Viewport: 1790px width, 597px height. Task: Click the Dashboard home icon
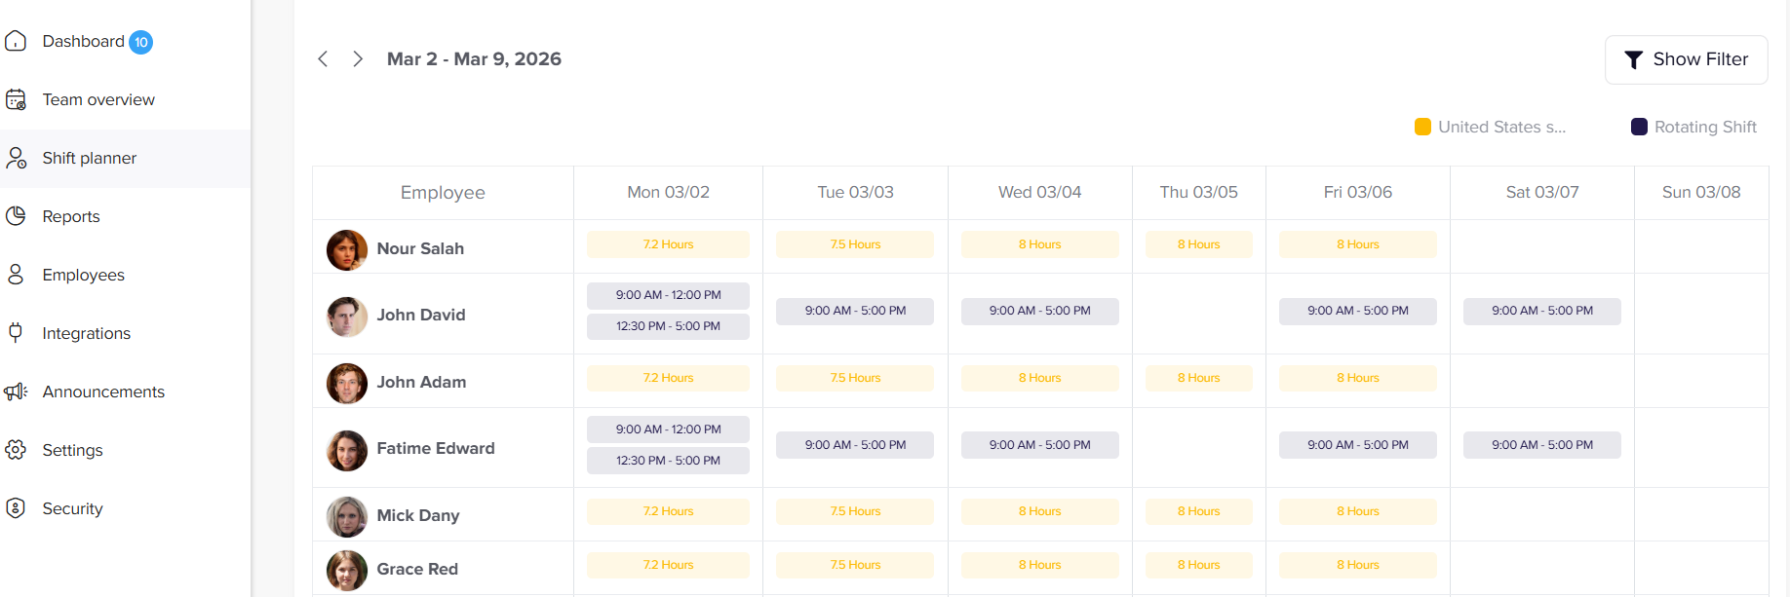pos(16,41)
